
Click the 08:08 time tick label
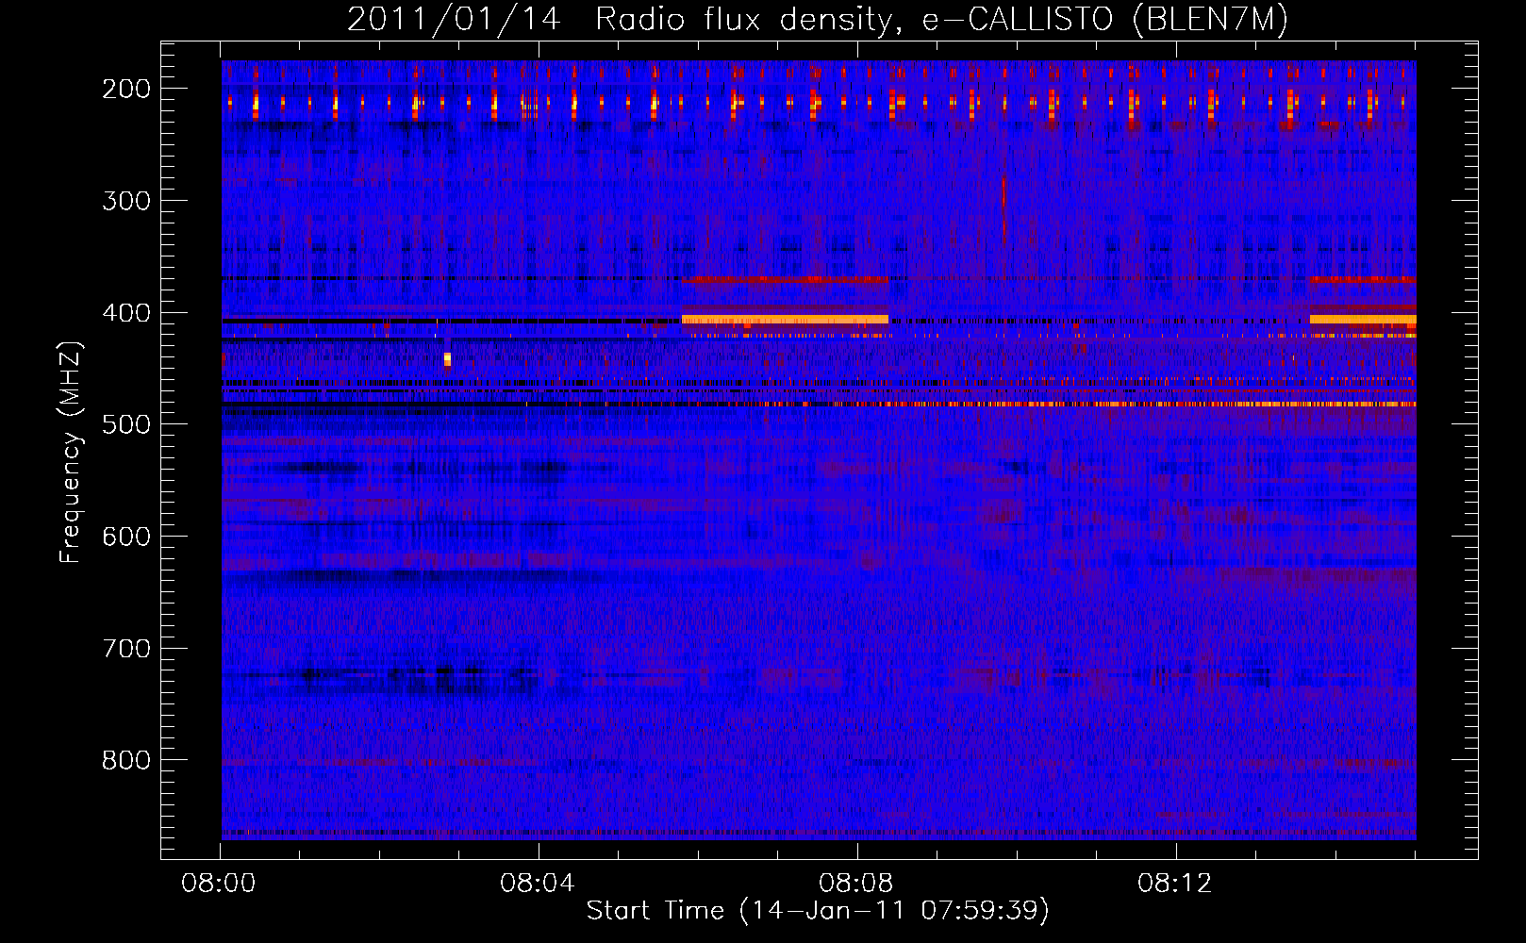pos(856,884)
